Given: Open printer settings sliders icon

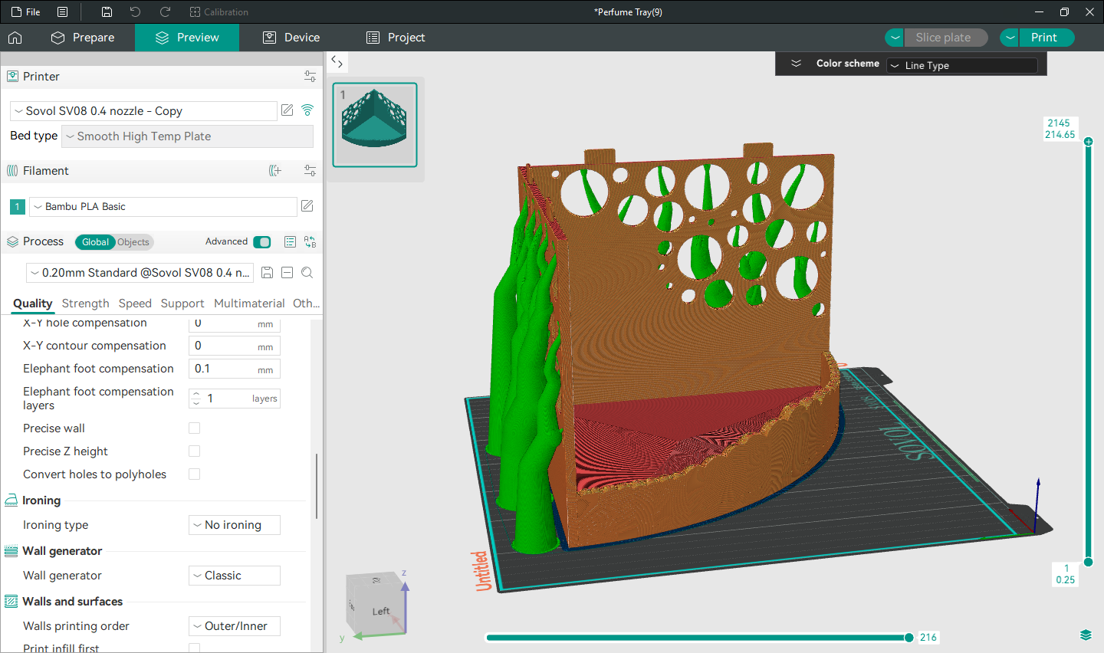Looking at the screenshot, I should coord(310,76).
